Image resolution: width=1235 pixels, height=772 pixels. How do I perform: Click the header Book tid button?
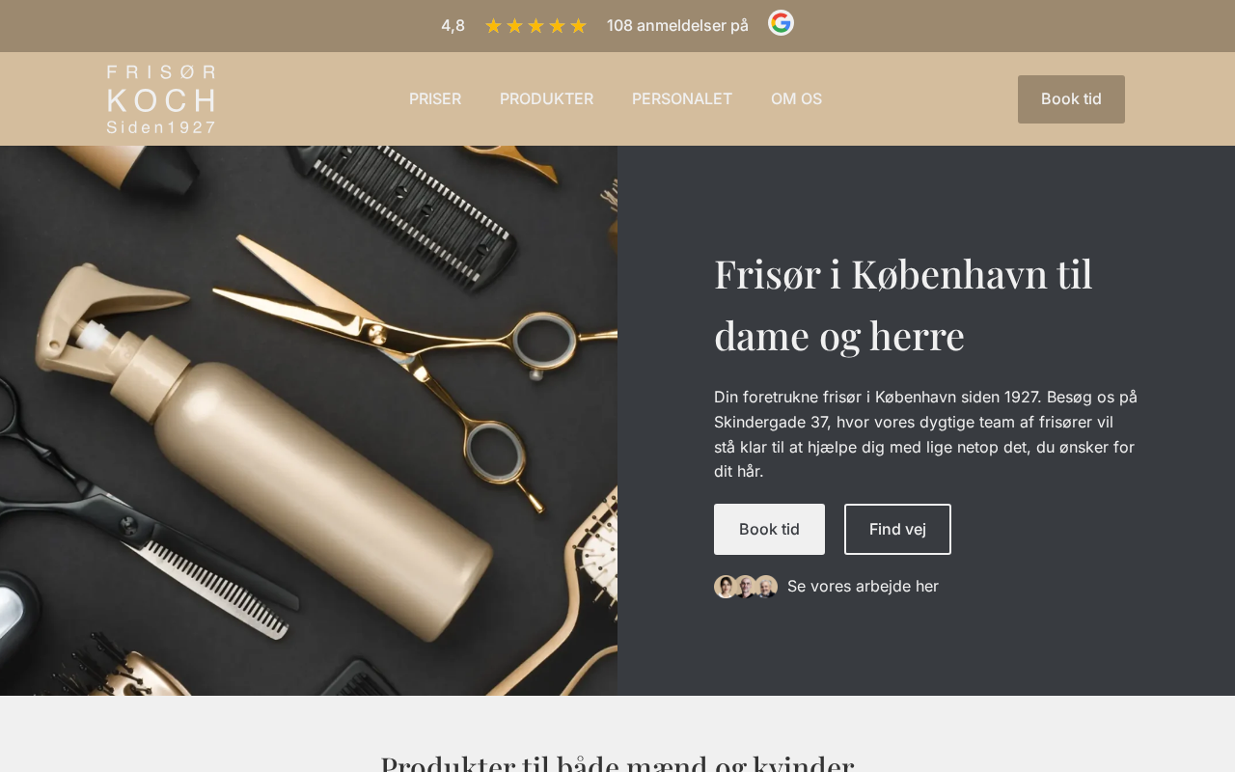tap(1071, 99)
